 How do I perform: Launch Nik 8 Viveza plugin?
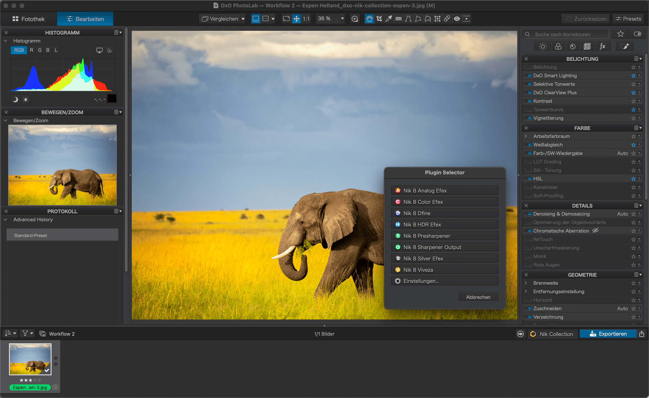tap(445, 270)
